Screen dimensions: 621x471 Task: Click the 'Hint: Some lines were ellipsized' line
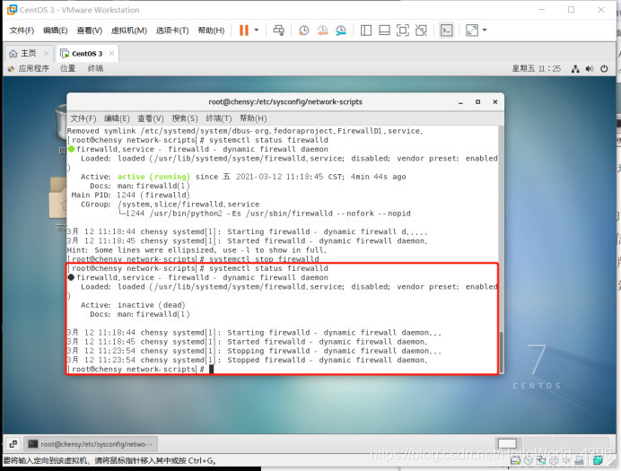(197, 250)
